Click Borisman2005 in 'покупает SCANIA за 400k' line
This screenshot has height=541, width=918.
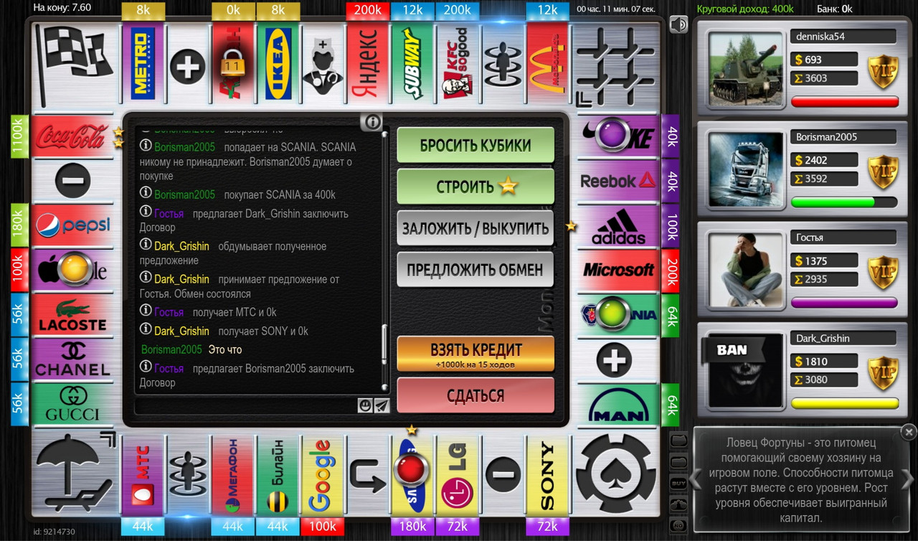tap(184, 194)
